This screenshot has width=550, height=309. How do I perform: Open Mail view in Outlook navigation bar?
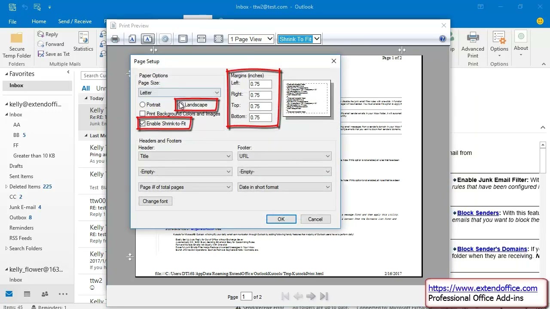[9, 294]
